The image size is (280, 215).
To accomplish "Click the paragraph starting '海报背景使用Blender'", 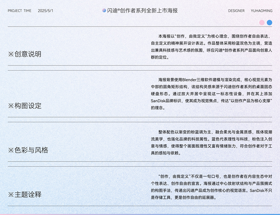I will [211, 94].
